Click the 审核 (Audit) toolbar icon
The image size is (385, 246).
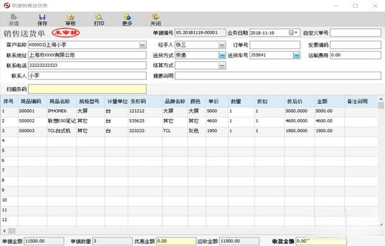coord(71,20)
